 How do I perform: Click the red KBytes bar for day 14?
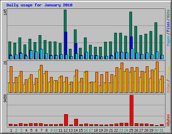click(x=76, y=123)
